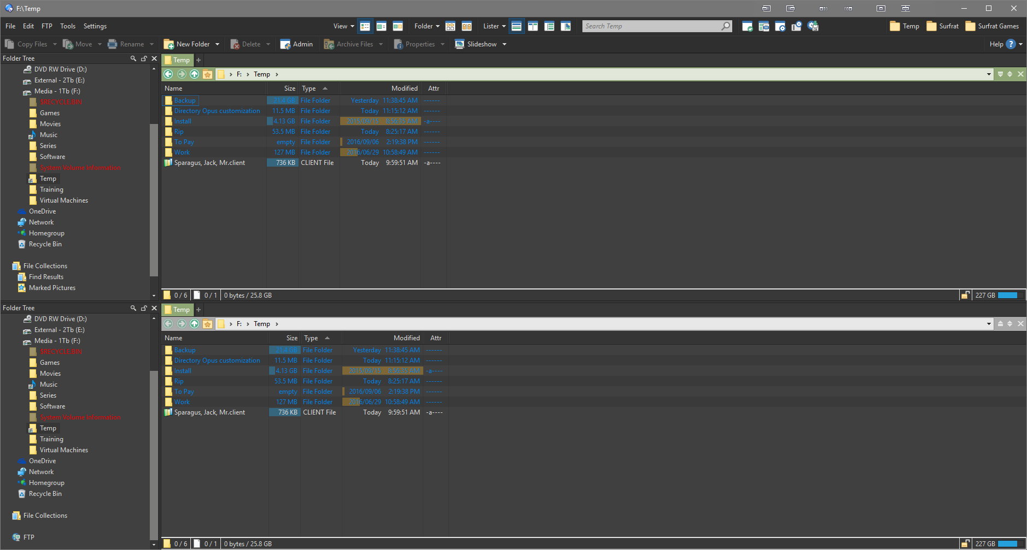Open the View dropdown menu
The image size is (1027, 550).
(343, 26)
